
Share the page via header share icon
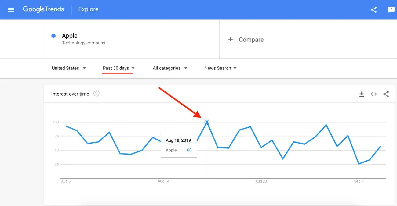pos(374,10)
